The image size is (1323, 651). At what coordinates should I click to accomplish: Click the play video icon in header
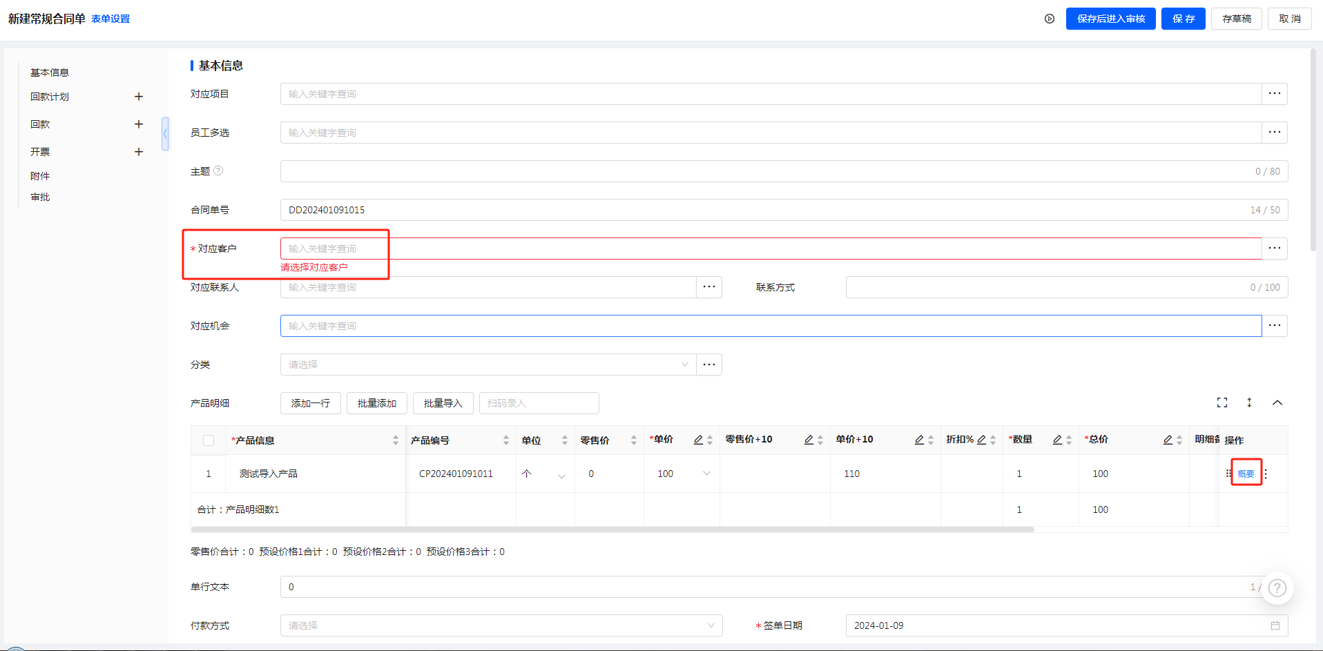click(1050, 19)
